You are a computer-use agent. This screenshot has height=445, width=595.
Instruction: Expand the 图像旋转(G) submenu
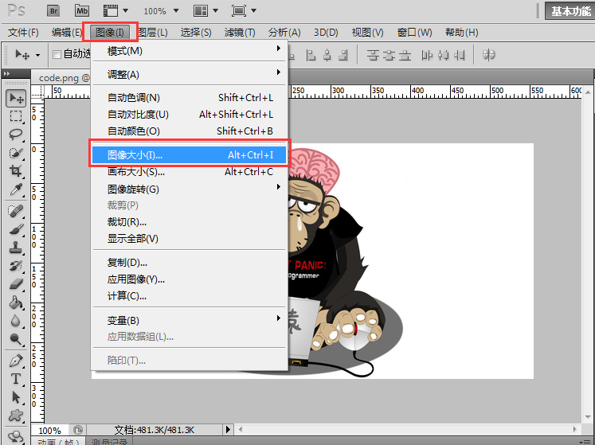(x=189, y=189)
